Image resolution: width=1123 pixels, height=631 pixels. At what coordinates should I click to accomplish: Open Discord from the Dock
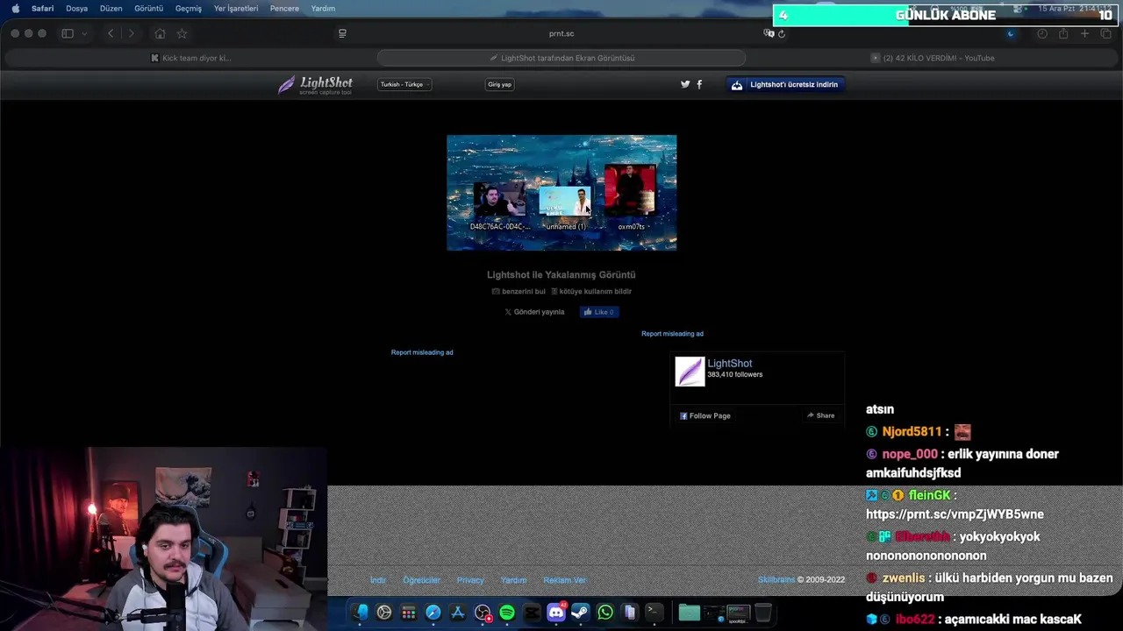[556, 613]
